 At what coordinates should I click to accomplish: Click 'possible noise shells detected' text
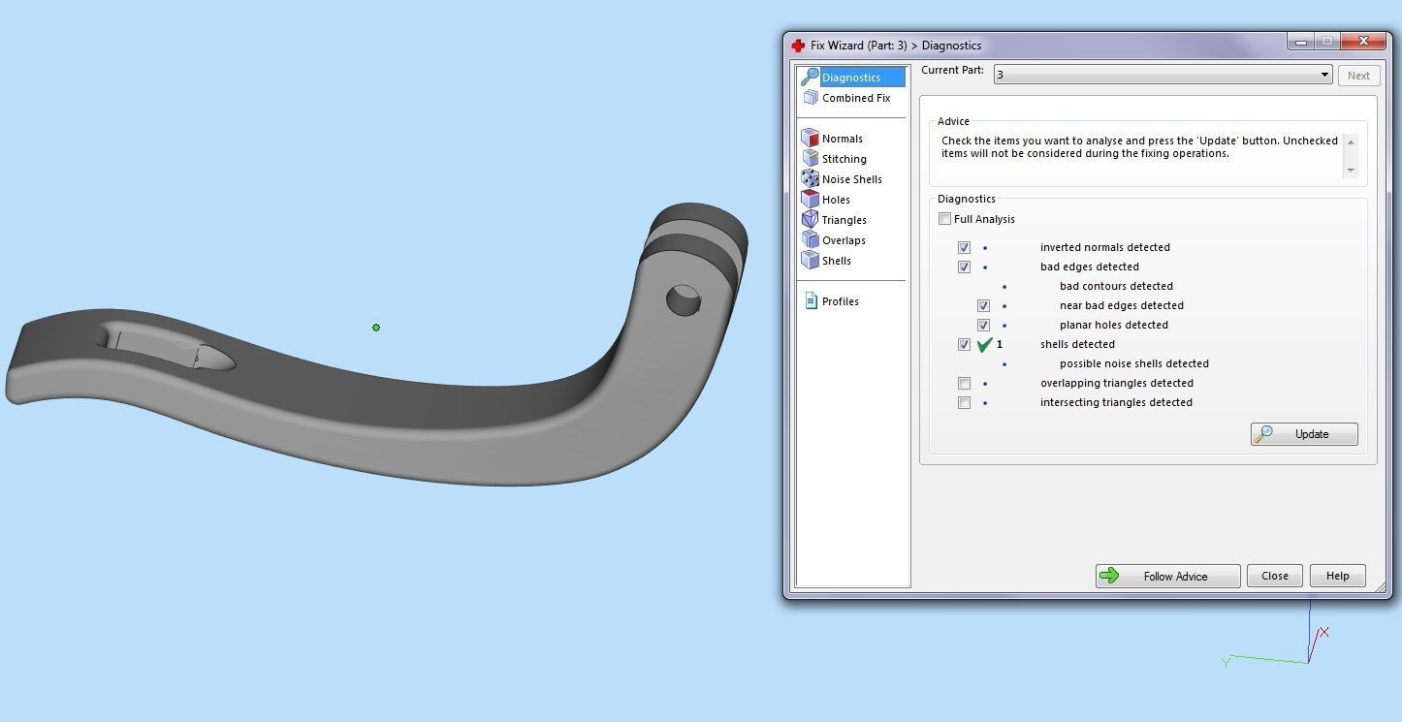pyautogui.click(x=1134, y=363)
